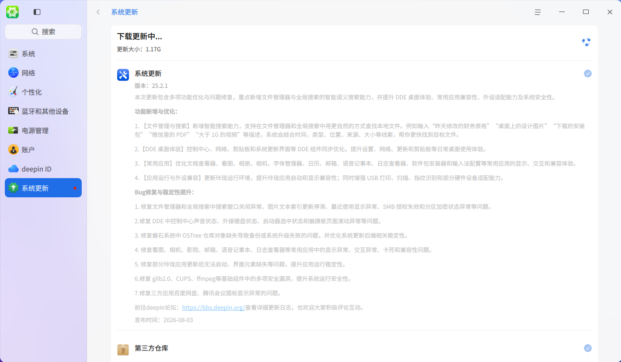
Task: Click the 蓝牙和其他设备 keyboard icon
Action: [x=13, y=111]
